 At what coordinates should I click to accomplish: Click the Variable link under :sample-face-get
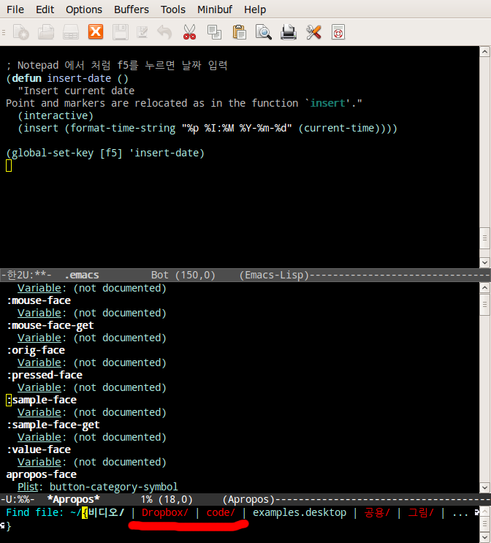[x=39, y=437]
